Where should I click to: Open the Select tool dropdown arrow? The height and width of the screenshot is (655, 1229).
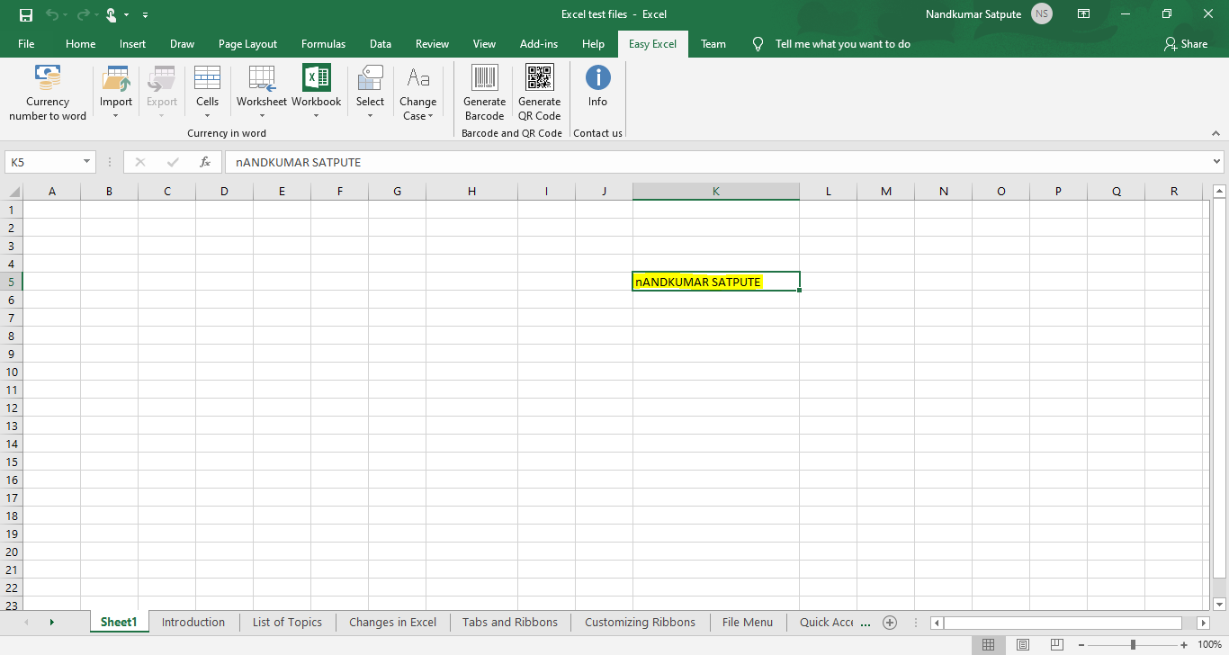tap(370, 114)
